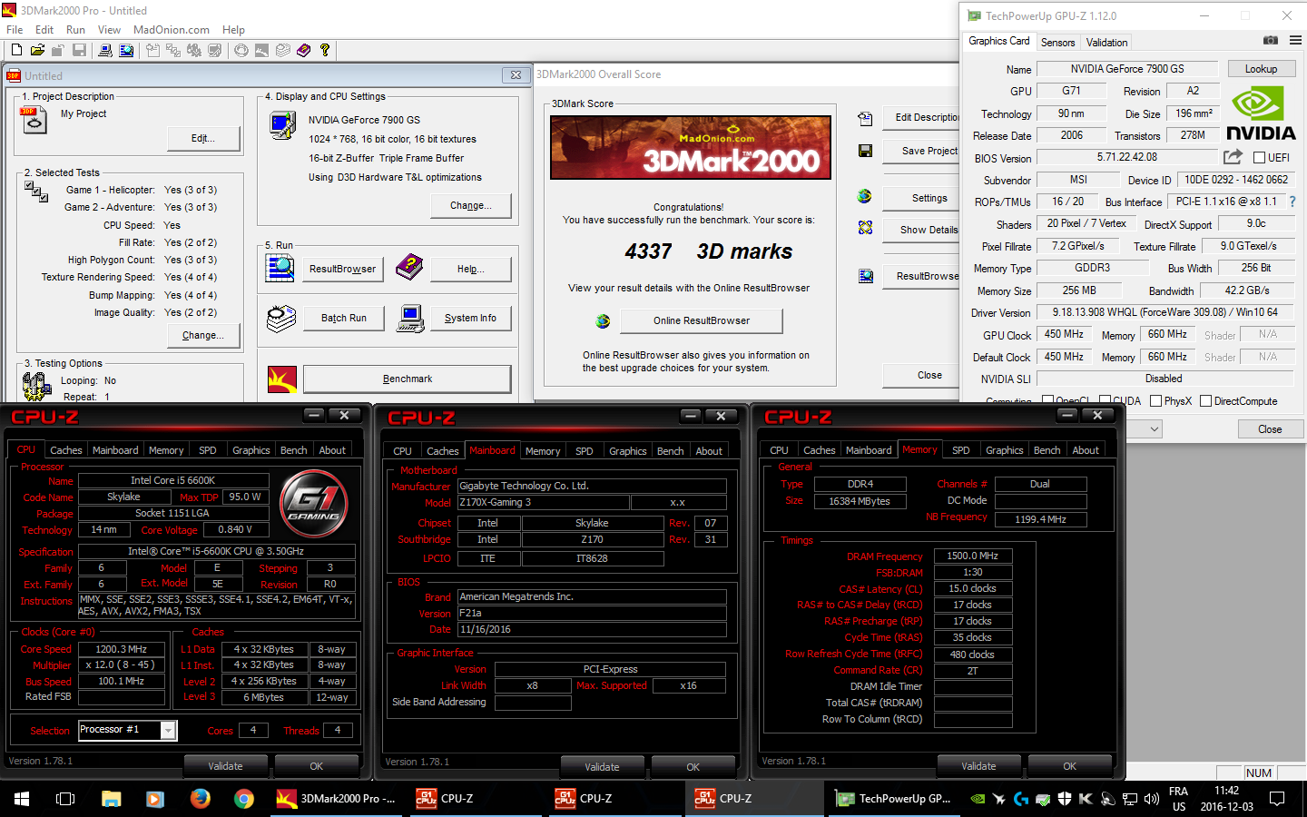
Task: Toggle the OpenCL checkbox
Action: coord(1048,400)
